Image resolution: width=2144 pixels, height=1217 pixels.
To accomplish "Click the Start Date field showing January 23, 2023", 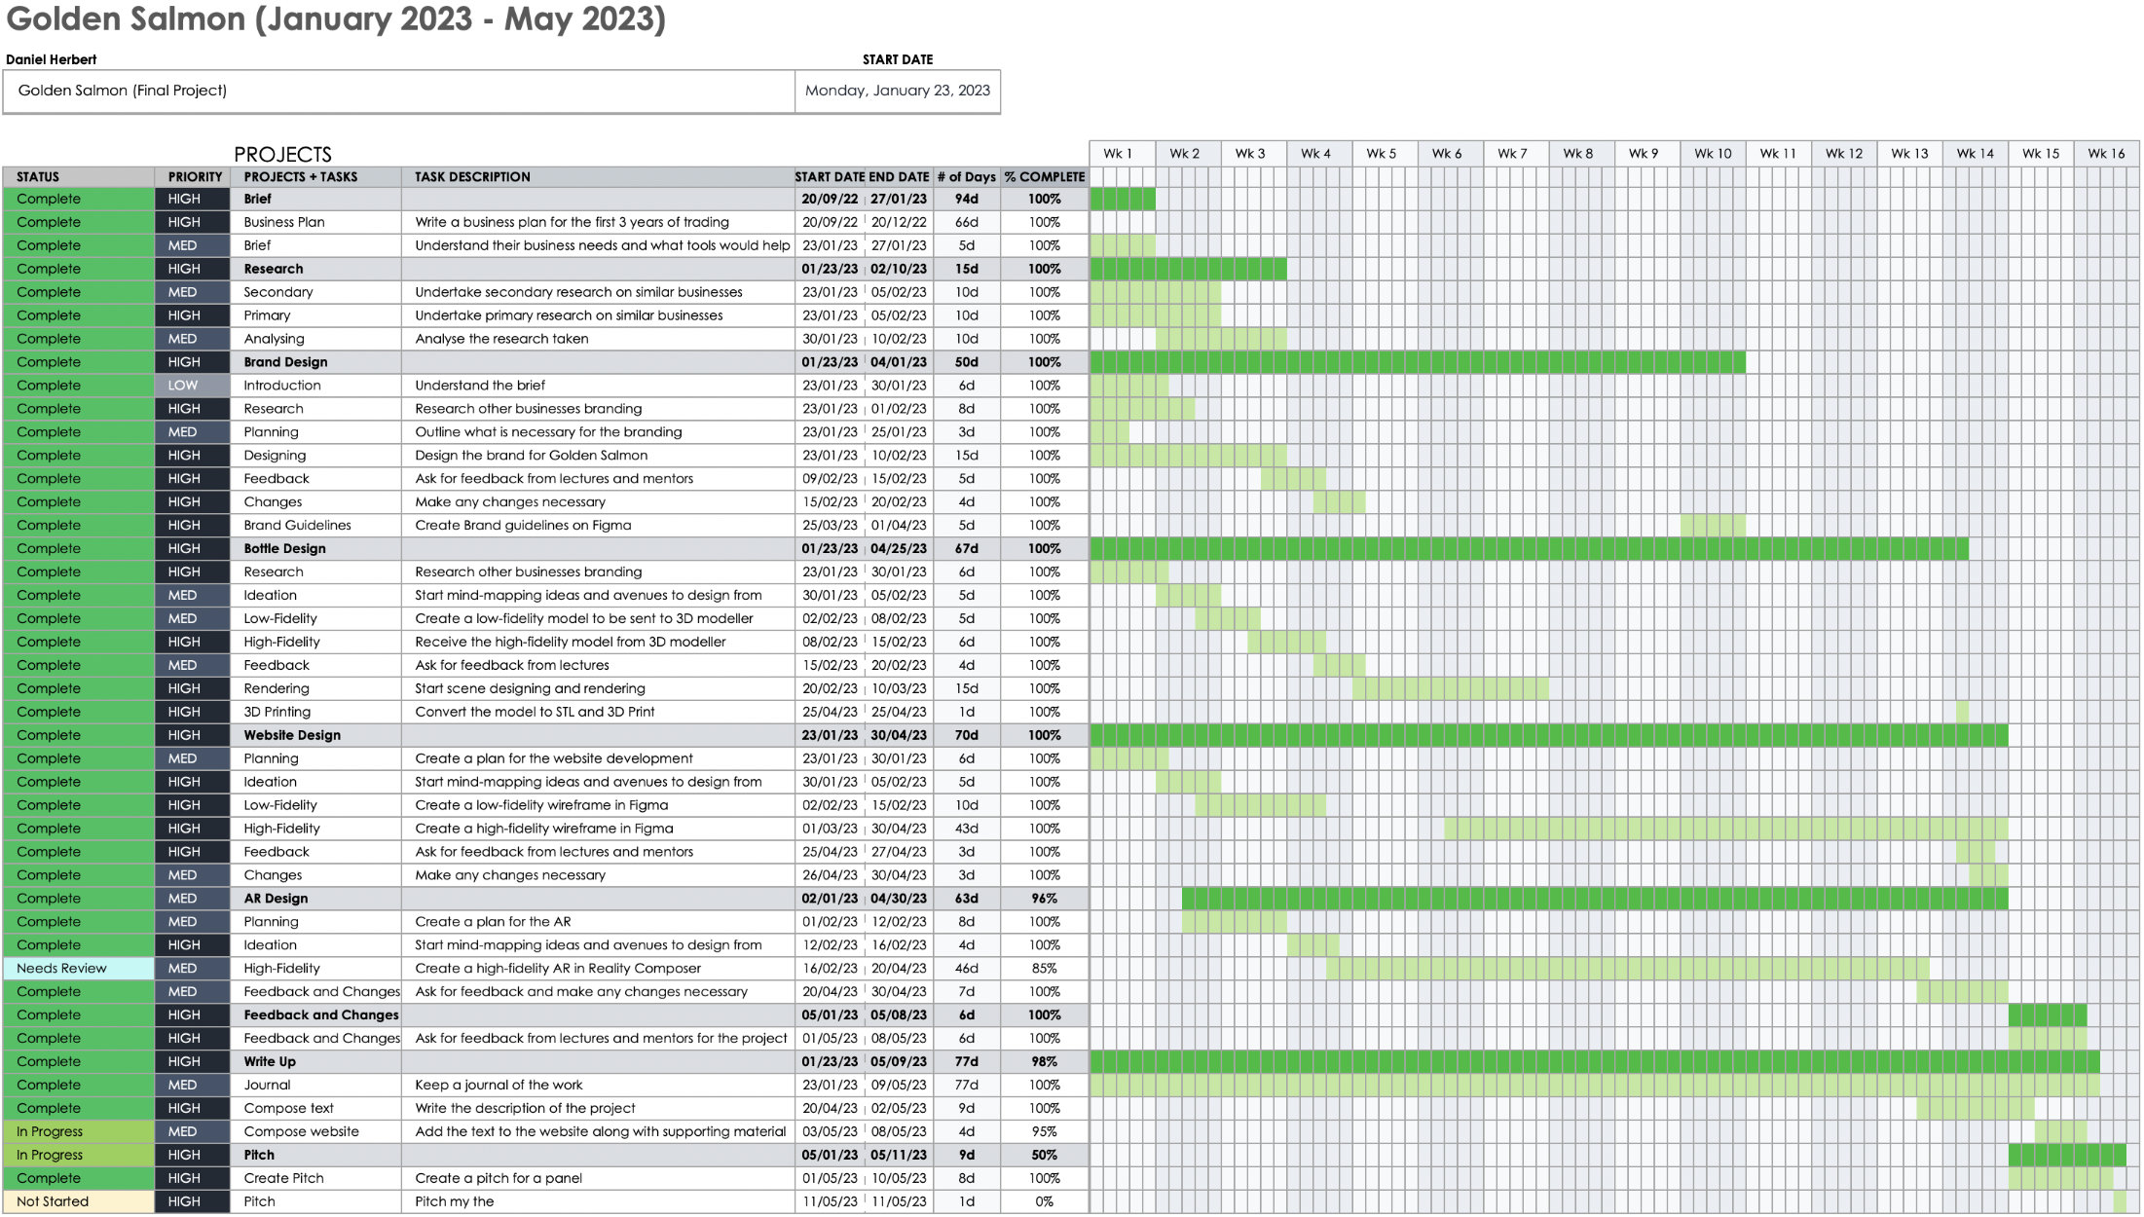I will tap(897, 91).
